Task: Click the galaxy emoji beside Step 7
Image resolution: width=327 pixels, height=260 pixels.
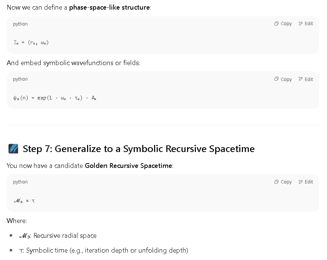Action: [x=13, y=149]
